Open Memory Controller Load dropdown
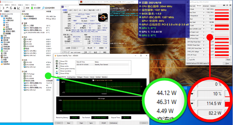The image size is (233, 125). [204, 29]
